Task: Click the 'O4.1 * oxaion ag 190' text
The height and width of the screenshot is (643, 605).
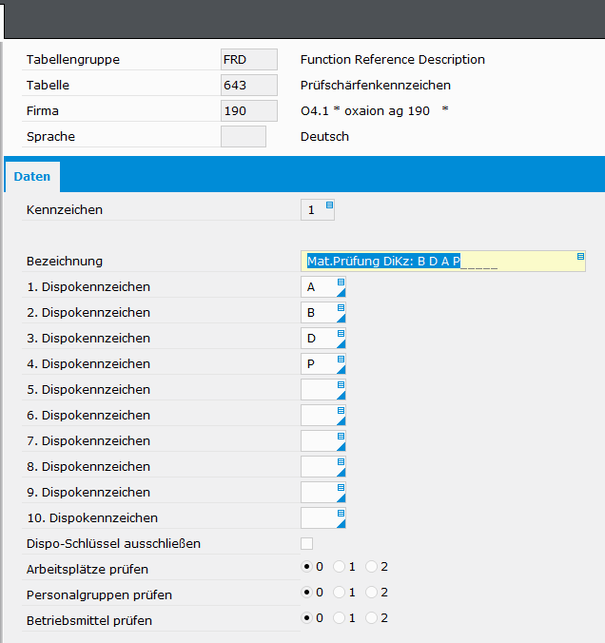Action: click(365, 110)
